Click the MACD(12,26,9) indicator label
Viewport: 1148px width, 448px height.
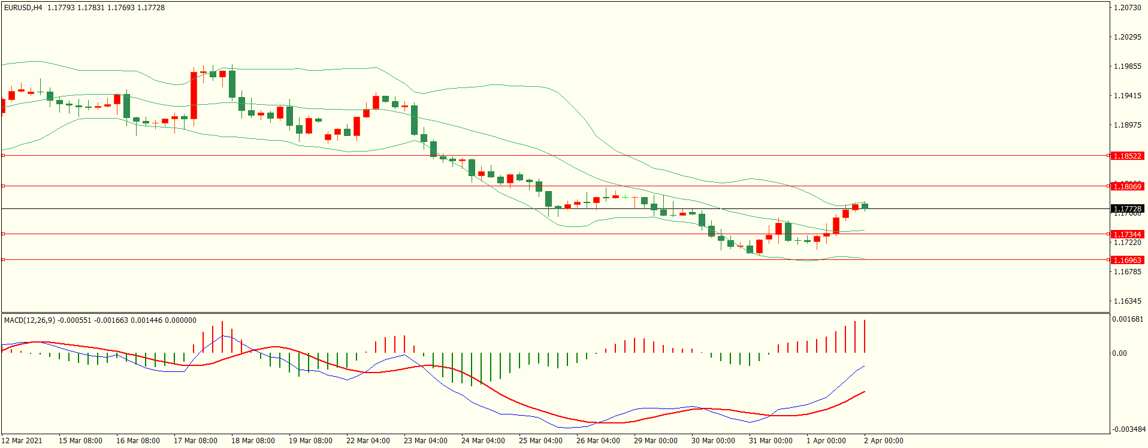[x=29, y=320]
